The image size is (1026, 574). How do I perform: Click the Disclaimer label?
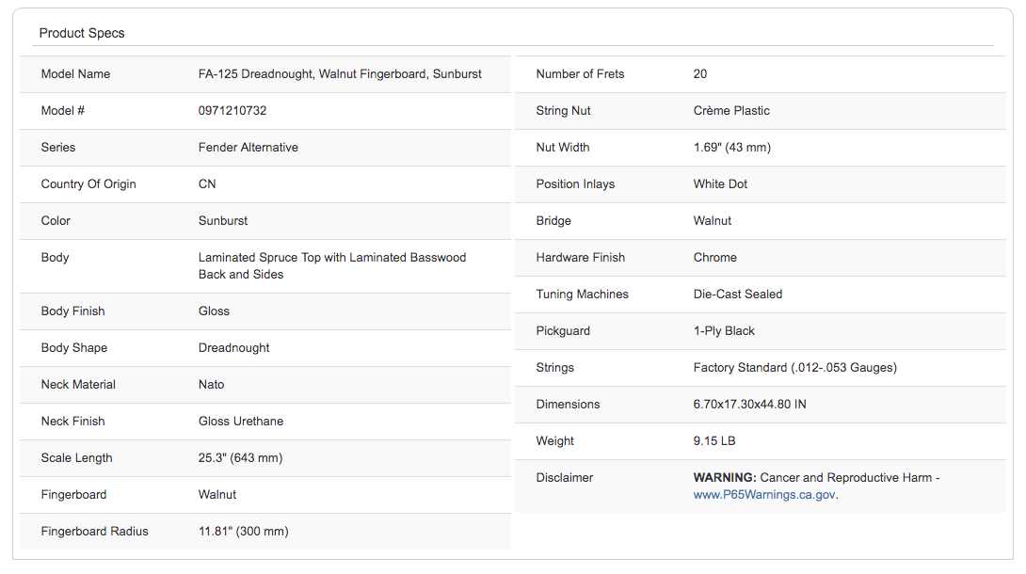point(564,477)
